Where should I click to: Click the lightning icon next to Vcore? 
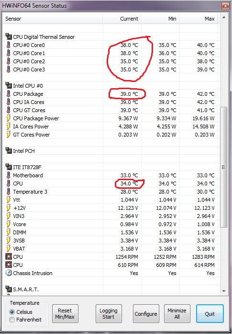coord(8,224)
